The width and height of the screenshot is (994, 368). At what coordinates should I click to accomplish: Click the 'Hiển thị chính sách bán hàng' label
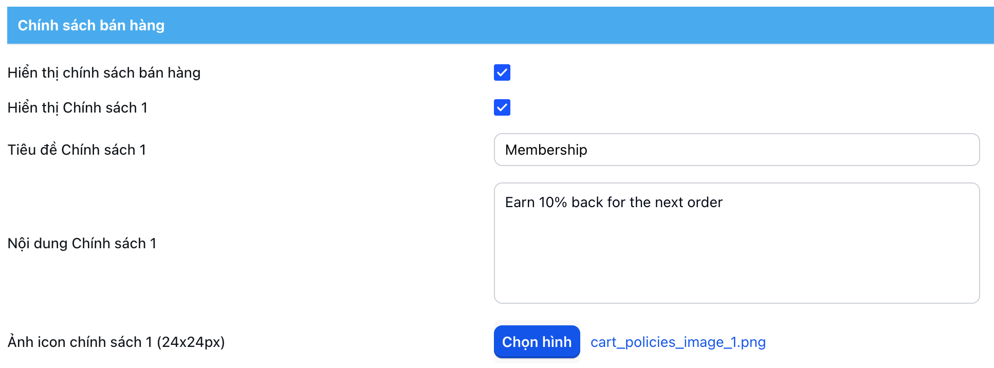(104, 73)
